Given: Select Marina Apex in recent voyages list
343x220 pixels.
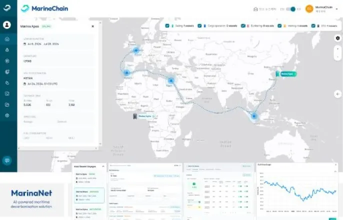Looking at the screenshot, I should (89, 178).
